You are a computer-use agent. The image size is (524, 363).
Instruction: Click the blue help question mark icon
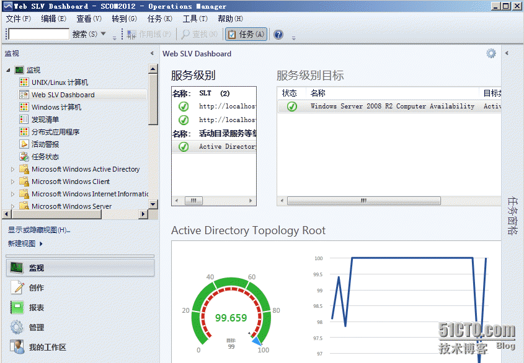pos(278,35)
